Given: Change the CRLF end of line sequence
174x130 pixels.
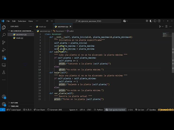Looking at the screenshot, I should pos(89,110).
